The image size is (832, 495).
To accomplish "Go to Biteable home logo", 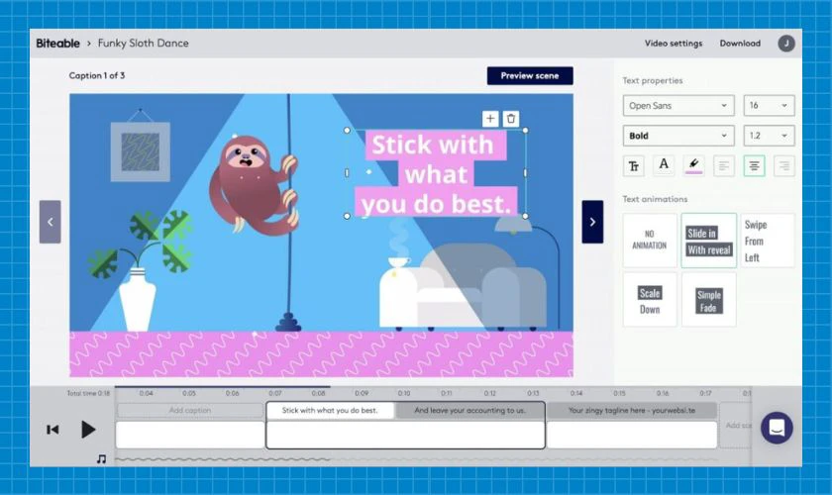I will tap(57, 44).
